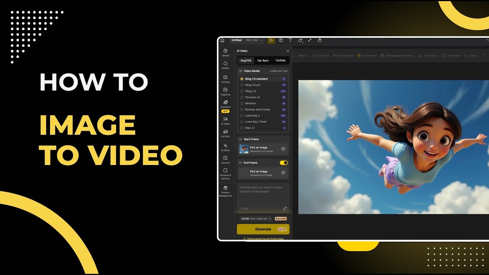Screen dimensions: 489x275
Task: Select the Kling 1.6 pro model
Action: point(263,85)
